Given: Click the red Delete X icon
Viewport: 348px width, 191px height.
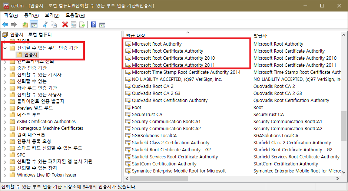Looking at the screenshot, I should click(x=65, y=24).
